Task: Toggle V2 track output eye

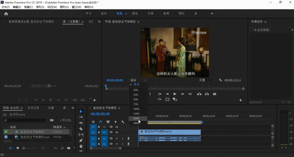Action: tap(117, 127)
